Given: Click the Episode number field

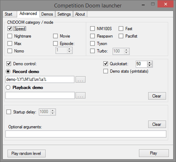Looking at the screenshot, I should point(61,50).
